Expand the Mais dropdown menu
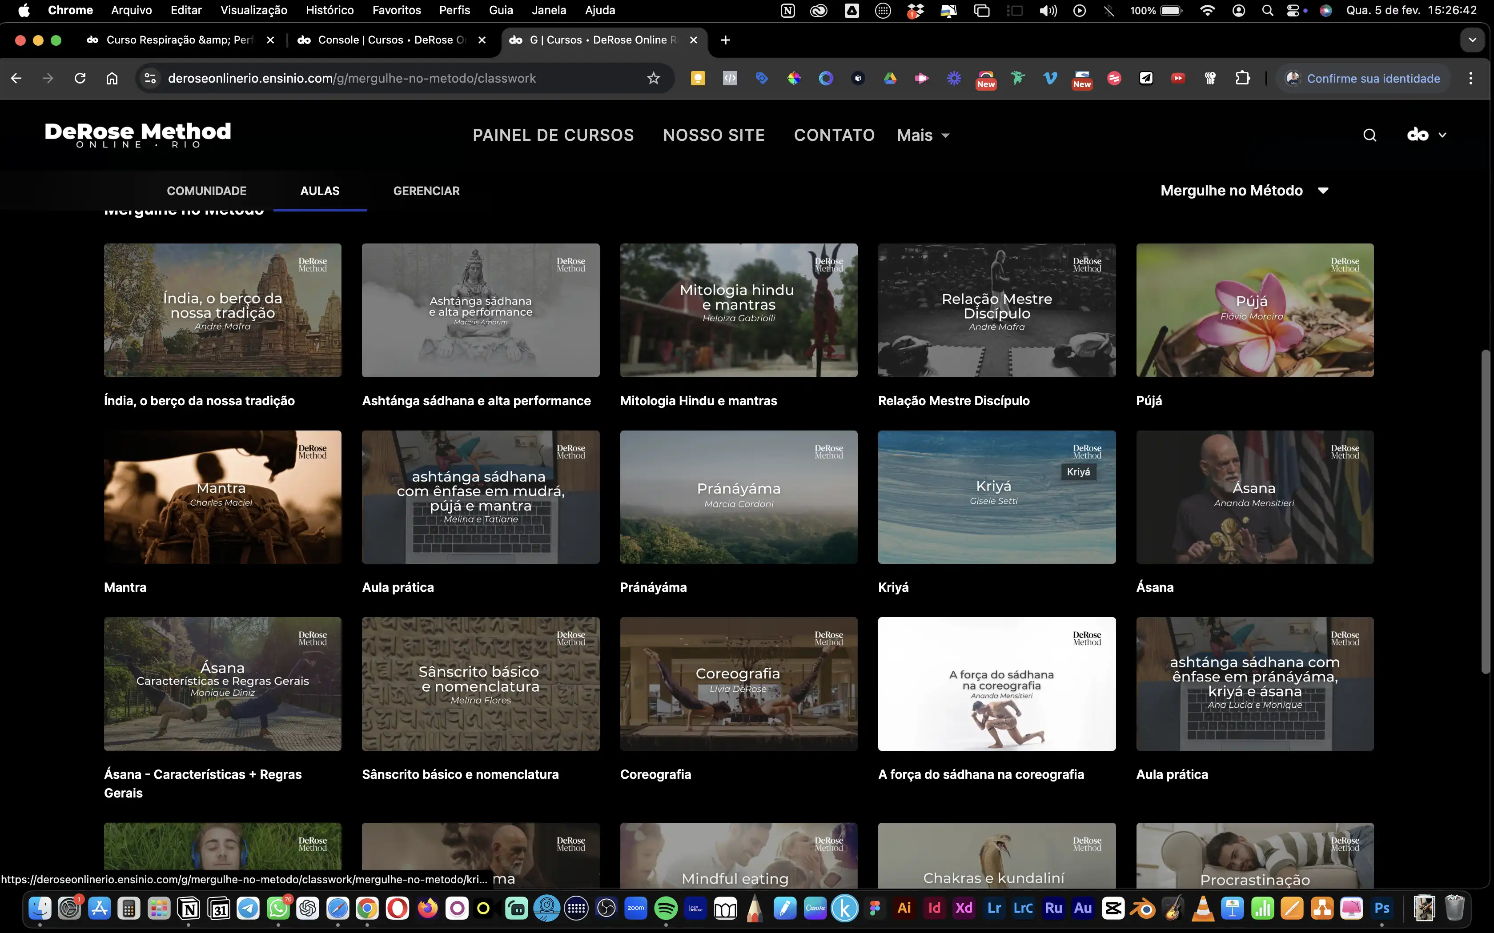This screenshot has height=933, width=1494. tap(923, 135)
